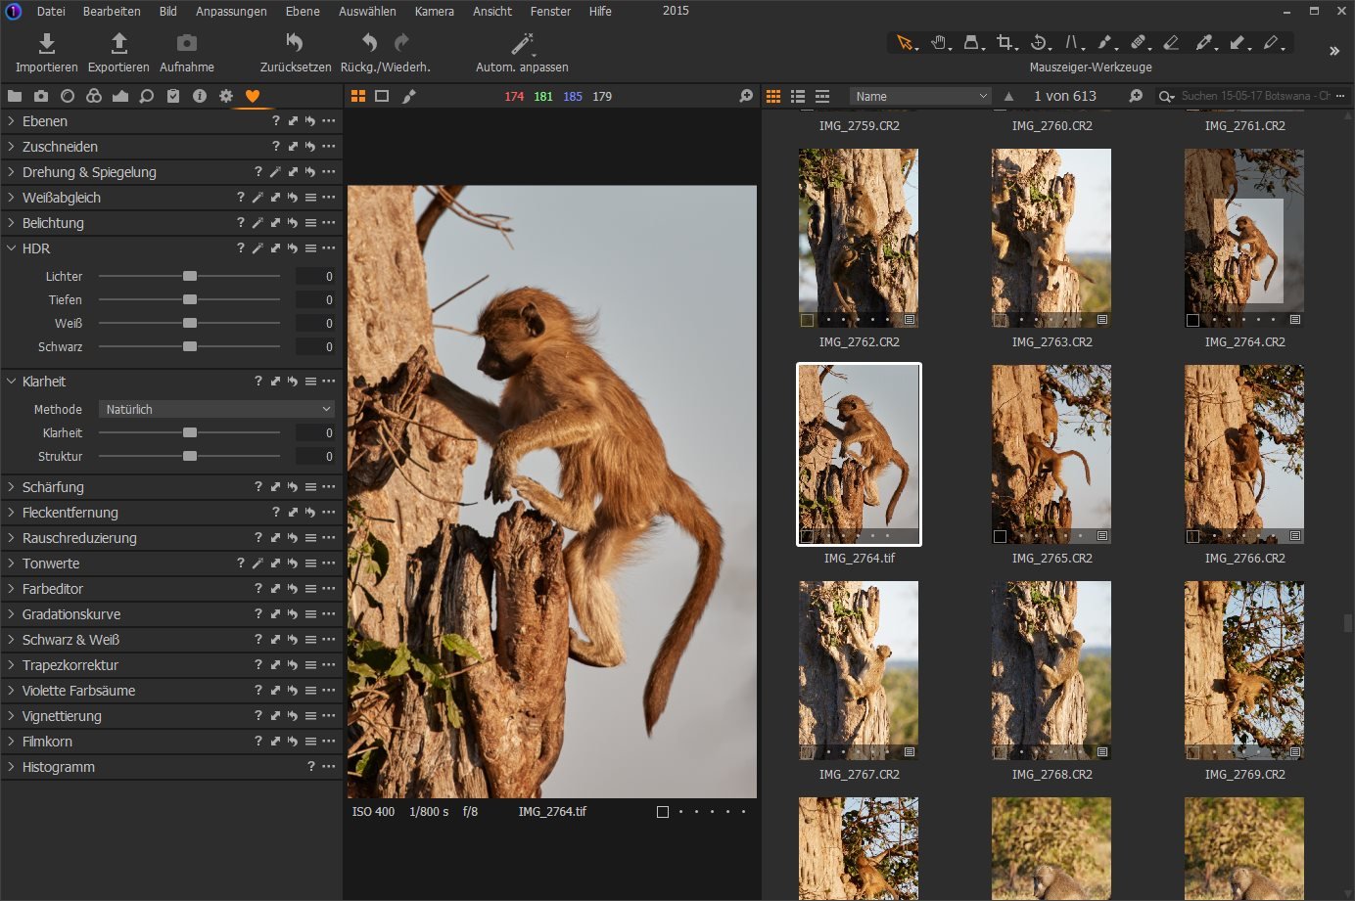Viewport: 1355px width, 901px height.
Task: Open the Details tool tab (magnifier icon)
Action: point(147,96)
